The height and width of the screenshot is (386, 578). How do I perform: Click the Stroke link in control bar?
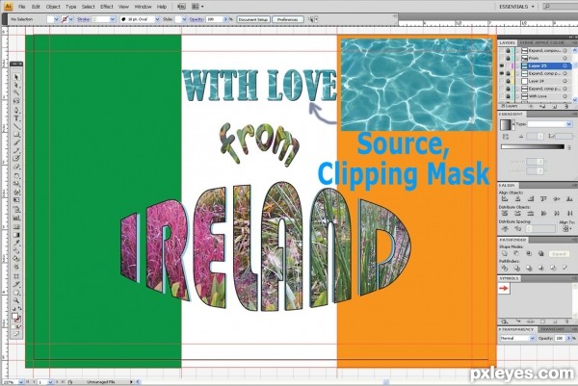tap(83, 19)
